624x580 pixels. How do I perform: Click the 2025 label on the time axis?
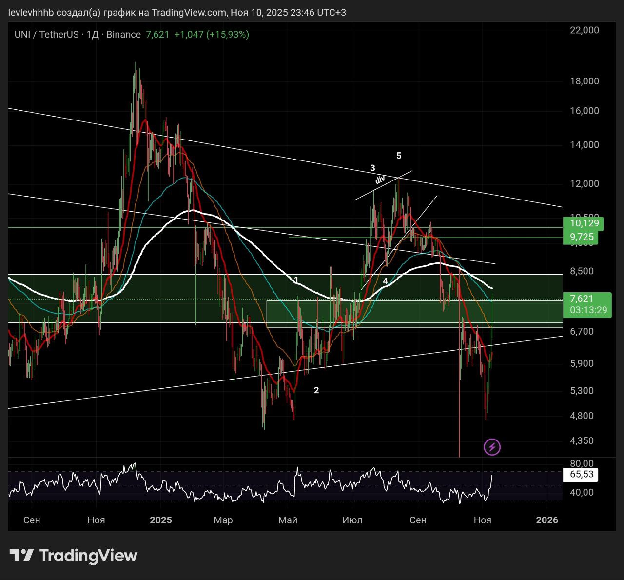click(161, 520)
